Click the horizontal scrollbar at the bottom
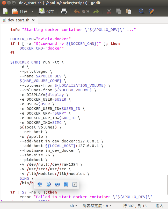 pyautogui.click(x=76, y=202)
